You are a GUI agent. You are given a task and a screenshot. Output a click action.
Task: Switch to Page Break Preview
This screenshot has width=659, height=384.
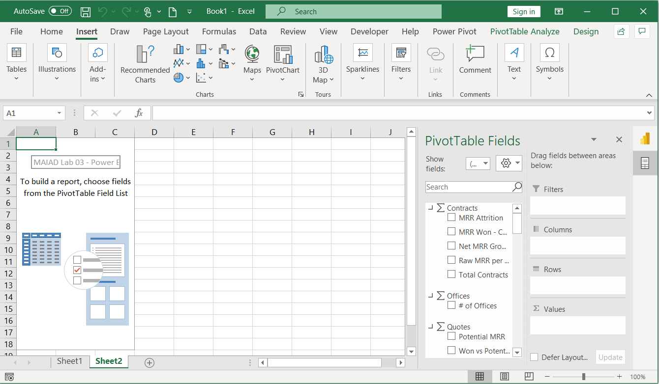[x=529, y=377]
